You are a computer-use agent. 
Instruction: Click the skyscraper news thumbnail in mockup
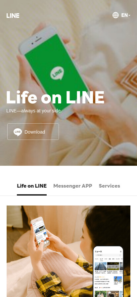101,266
